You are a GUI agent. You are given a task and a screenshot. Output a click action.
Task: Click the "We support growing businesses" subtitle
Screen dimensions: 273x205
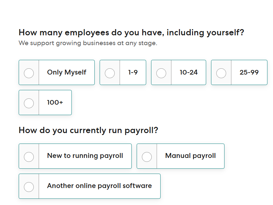[x=88, y=43]
